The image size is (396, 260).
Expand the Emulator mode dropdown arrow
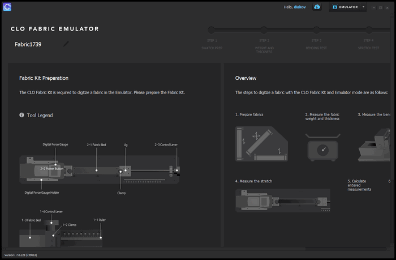point(363,7)
